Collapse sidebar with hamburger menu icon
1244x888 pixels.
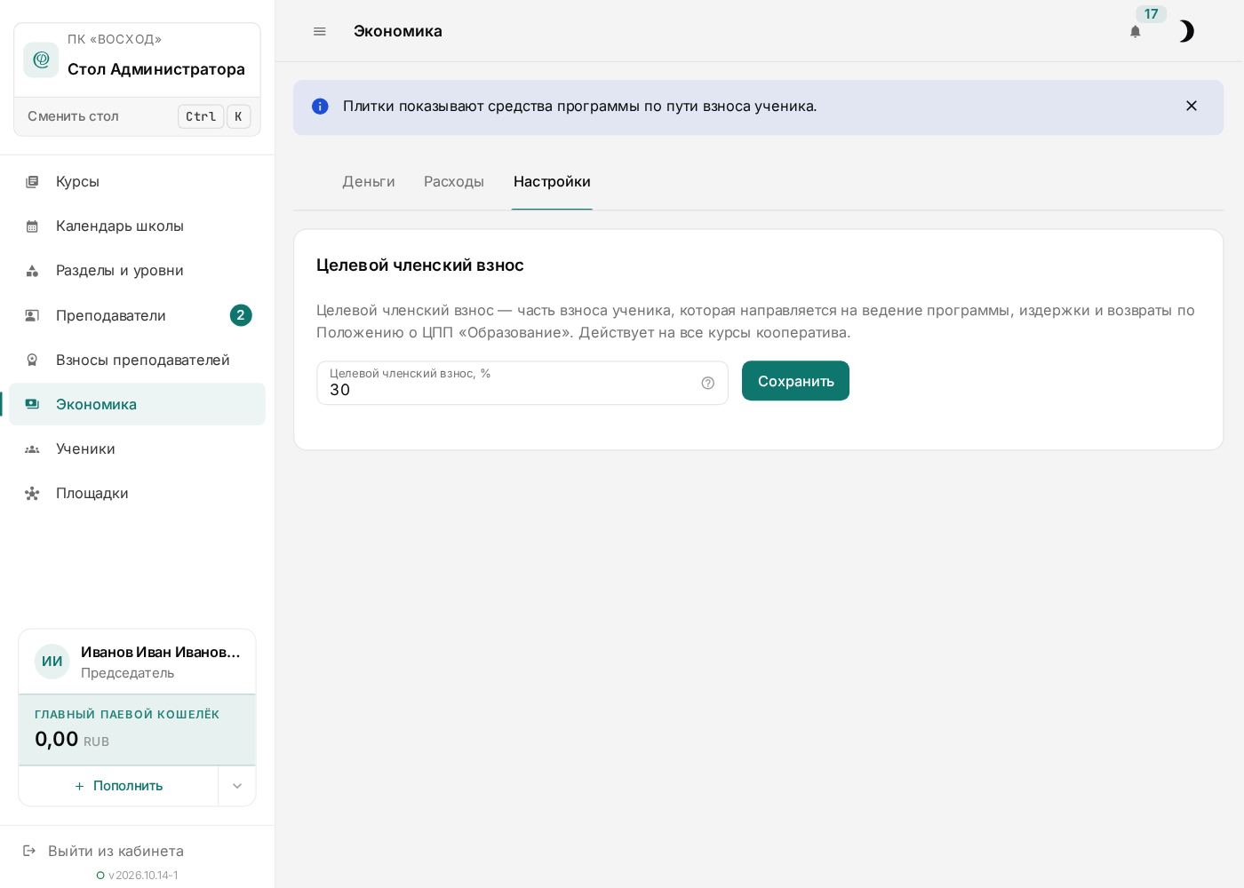[320, 31]
